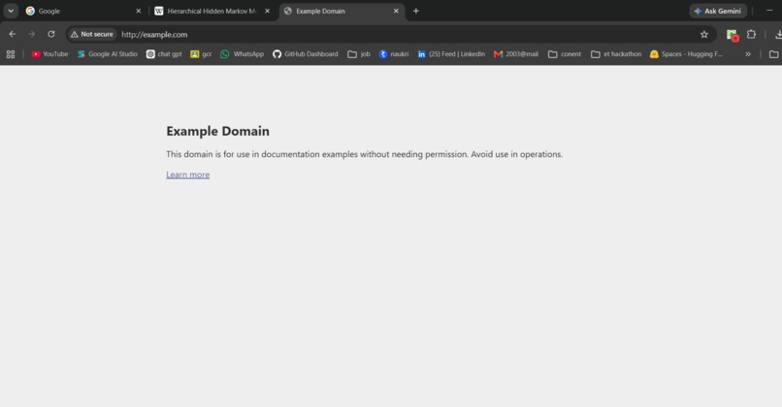The image size is (782, 407).
Task: Open the Spaces - Hugging Face bookmark
Action: point(686,54)
